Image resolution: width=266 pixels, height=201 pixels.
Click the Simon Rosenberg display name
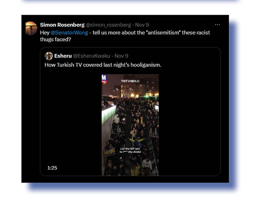(62, 25)
